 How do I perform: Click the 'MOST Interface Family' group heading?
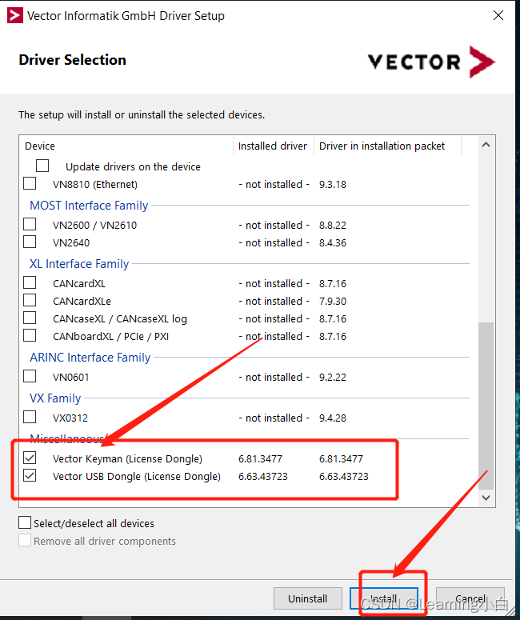[x=89, y=206]
